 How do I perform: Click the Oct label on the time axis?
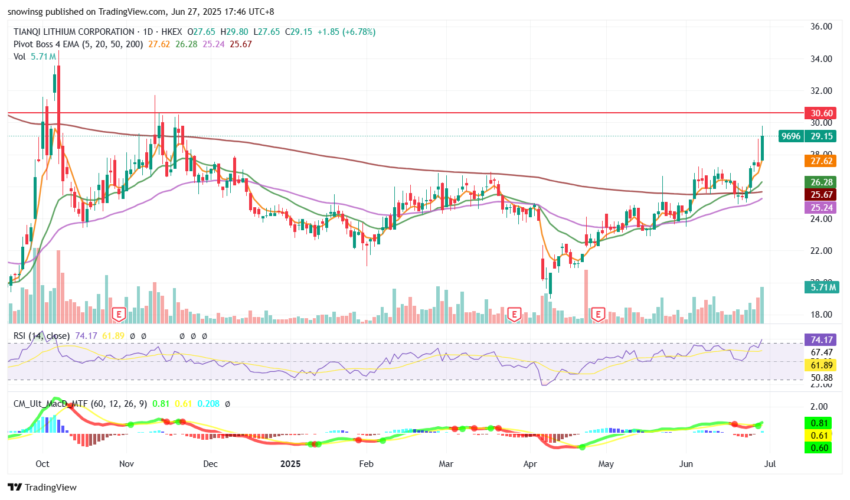pyautogui.click(x=42, y=464)
